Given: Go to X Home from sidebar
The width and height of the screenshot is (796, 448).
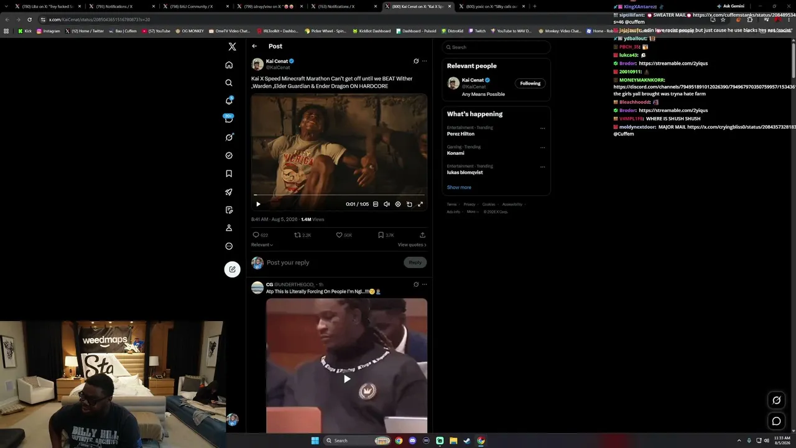Looking at the screenshot, I should coord(229,65).
